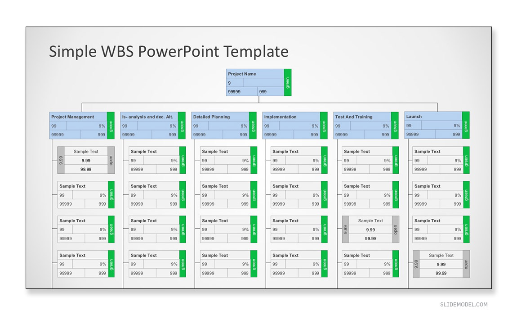Image resolution: width=517 pixels, height=315 pixels.
Task: Select first 'Sample Text' box under Test And Training
Action: (370, 160)
